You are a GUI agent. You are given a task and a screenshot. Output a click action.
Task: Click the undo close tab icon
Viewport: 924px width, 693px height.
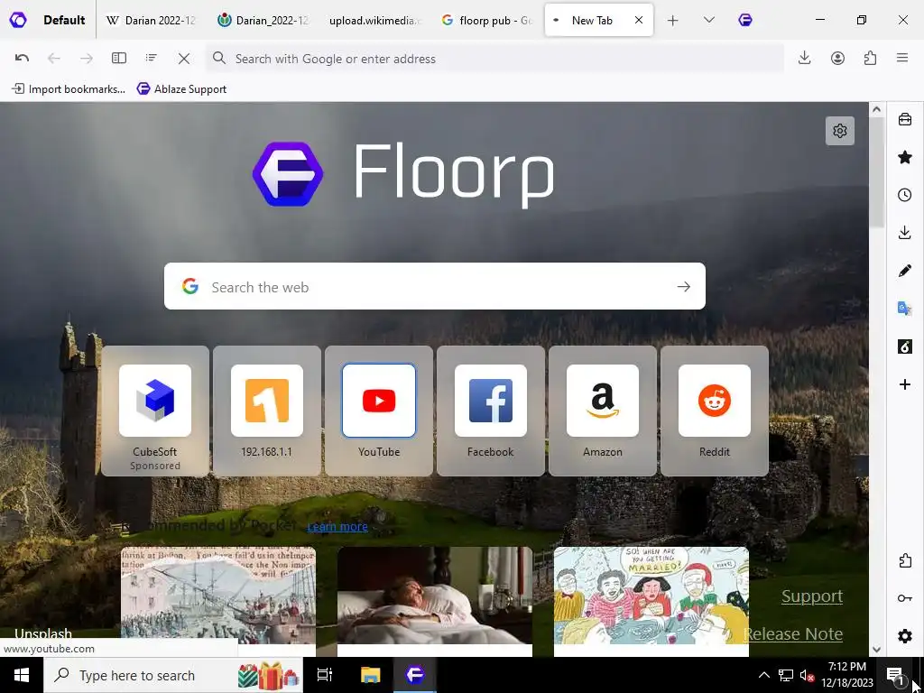coord(22,58)
